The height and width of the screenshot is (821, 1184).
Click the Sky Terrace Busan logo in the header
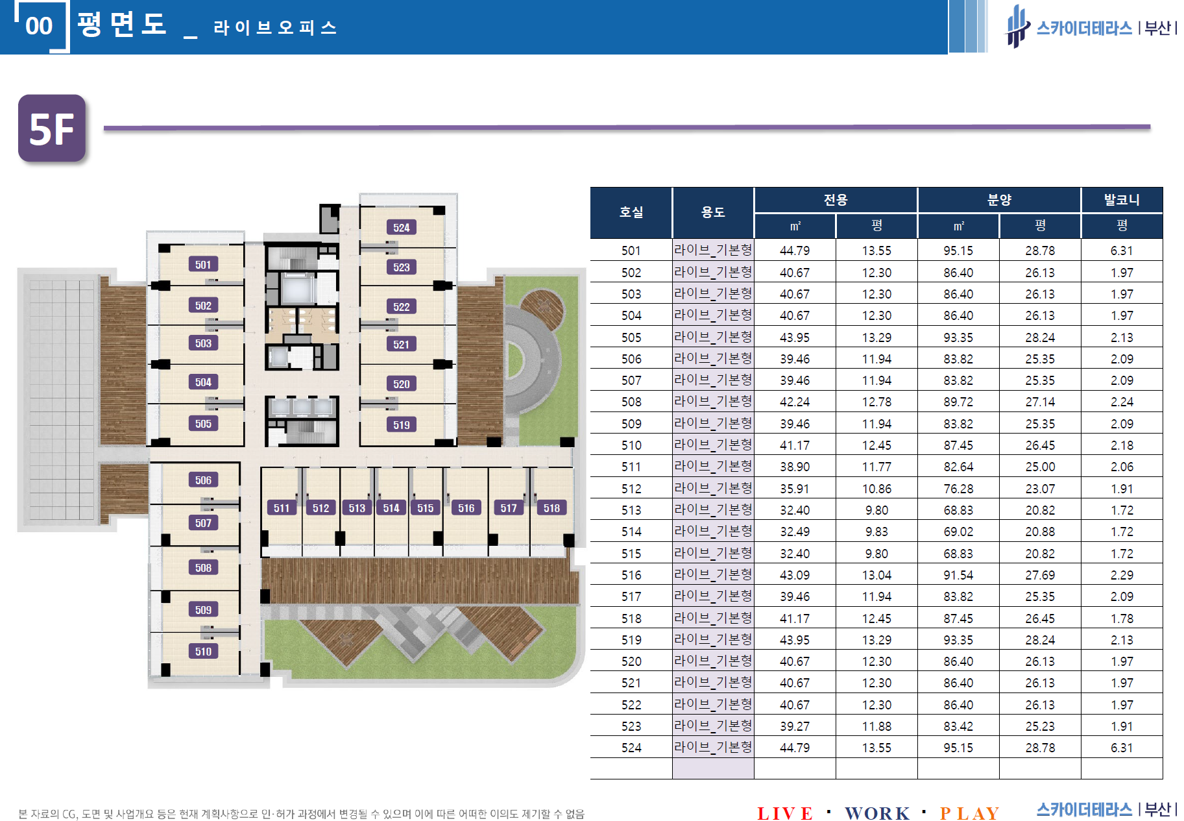click(1091, 27)
